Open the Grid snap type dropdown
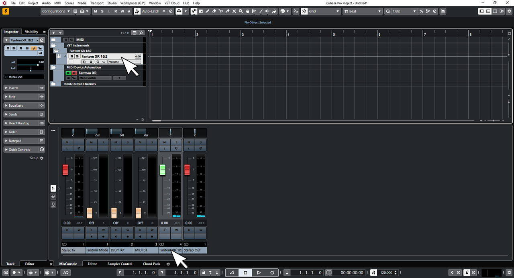Viewport: 514px width, 278px height. (x=325, y=11)
